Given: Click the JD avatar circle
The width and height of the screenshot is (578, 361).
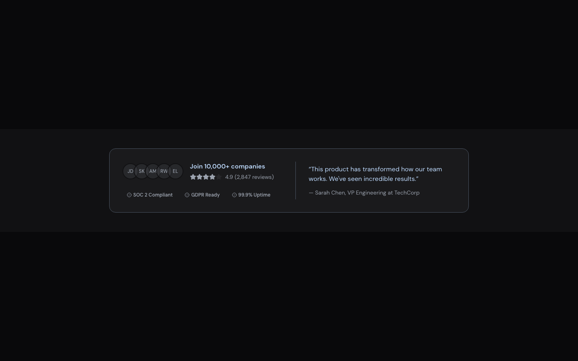Looking at the screenshot, I should (130, 171).
